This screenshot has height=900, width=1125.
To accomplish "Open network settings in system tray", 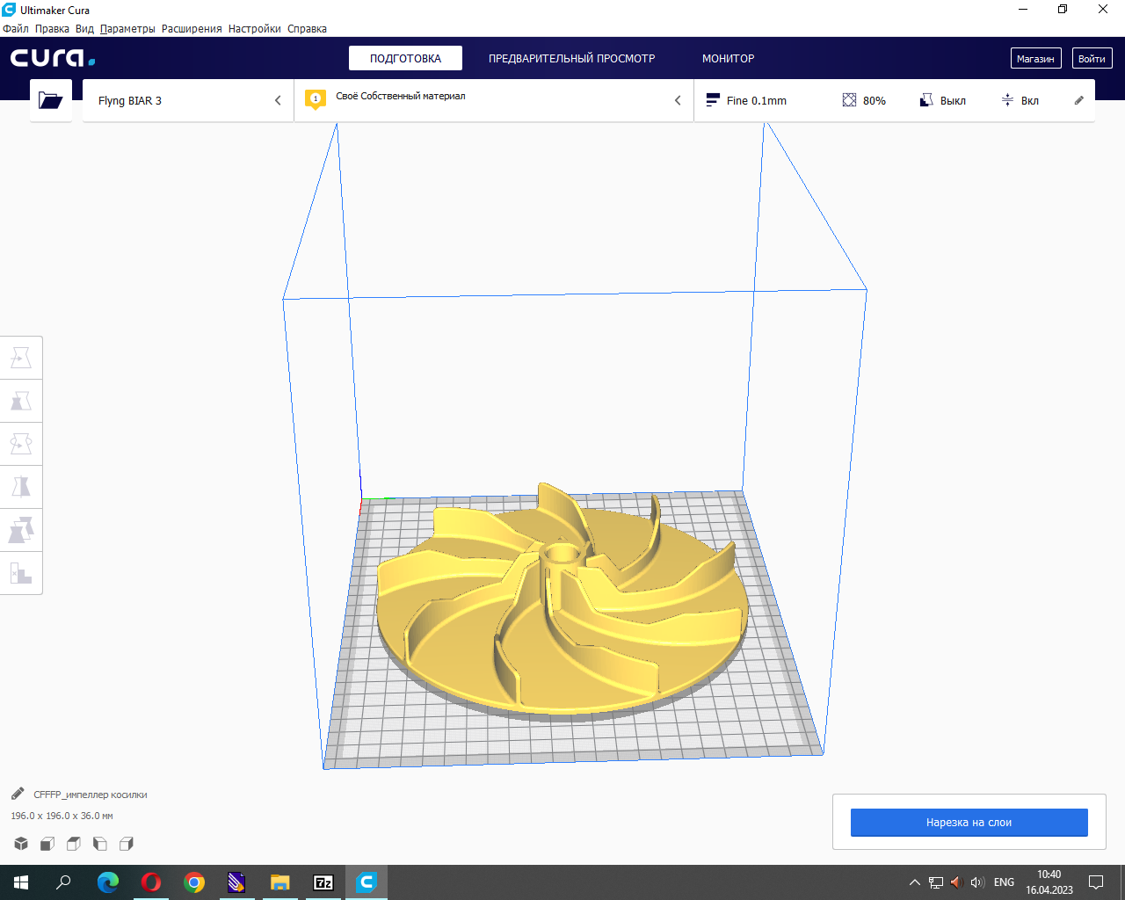I will coord(936,882).
